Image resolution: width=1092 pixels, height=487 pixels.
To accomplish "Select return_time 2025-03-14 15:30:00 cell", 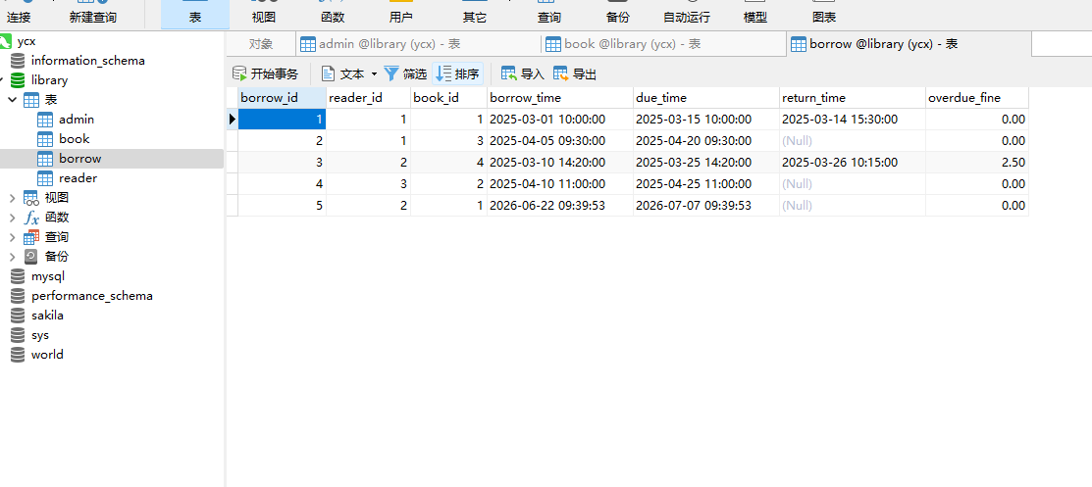I will pyautogui.click(x=853, y=120).
